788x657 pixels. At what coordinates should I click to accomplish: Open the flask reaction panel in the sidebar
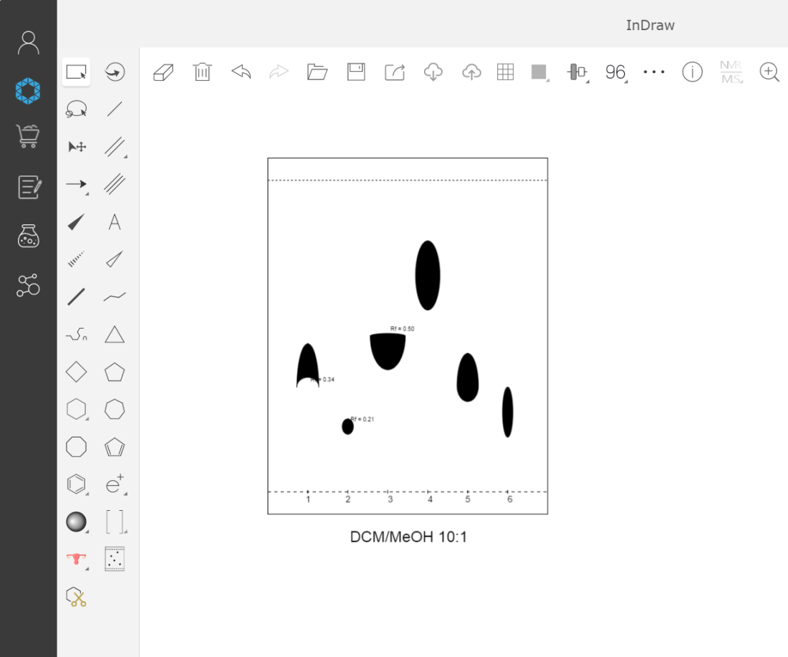point(28,236)
